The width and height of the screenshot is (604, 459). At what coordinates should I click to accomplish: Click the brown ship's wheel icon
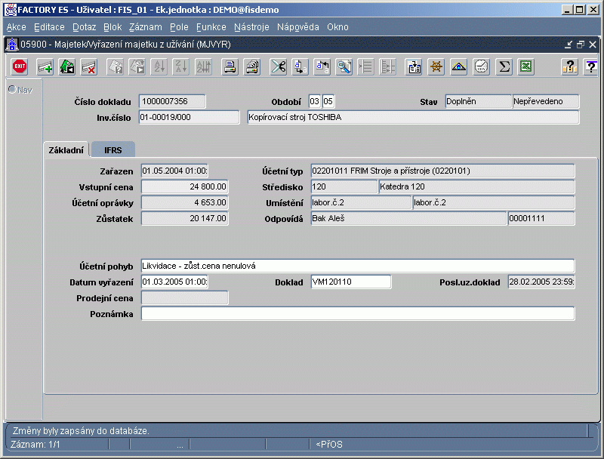coord(436,66)
